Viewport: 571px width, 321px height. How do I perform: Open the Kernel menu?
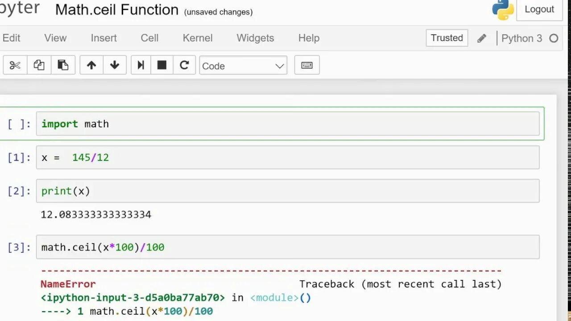point(198,38)
